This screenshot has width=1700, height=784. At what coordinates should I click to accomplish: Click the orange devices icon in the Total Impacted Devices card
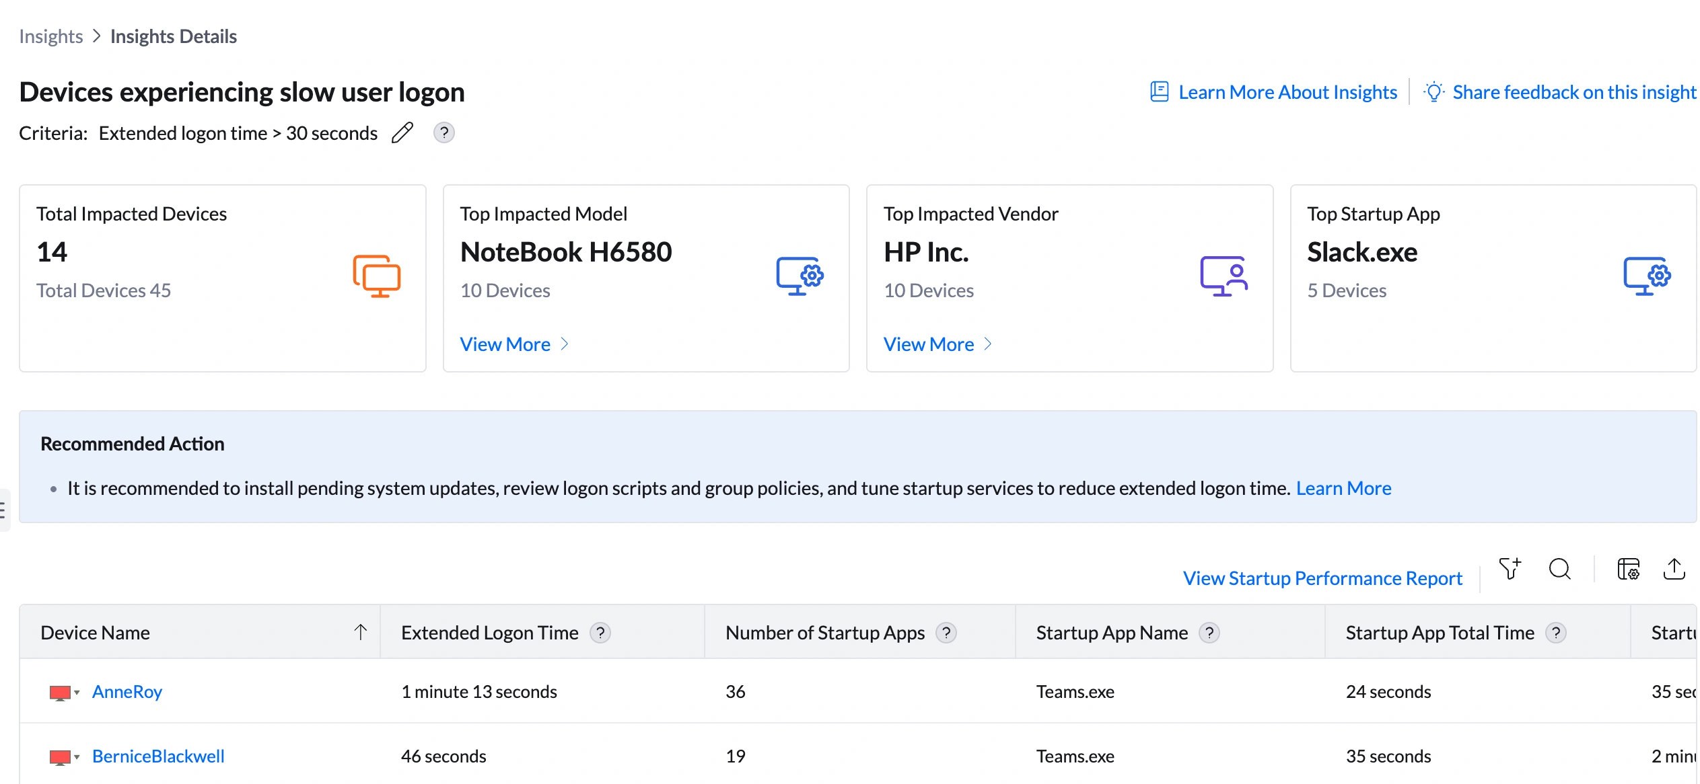pyautogui.click(x=377, y=276)
